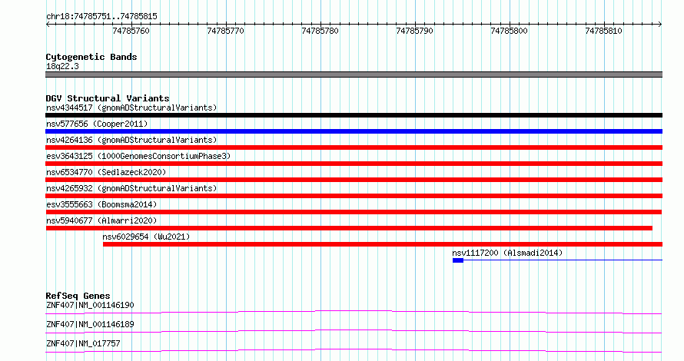
Task: Click the magenta NM_001146190 transcript line
Action: (x=354, y=312)
